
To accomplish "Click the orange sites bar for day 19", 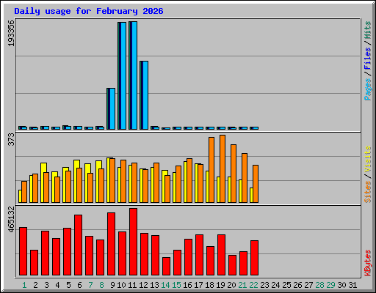I will [223, 168].
